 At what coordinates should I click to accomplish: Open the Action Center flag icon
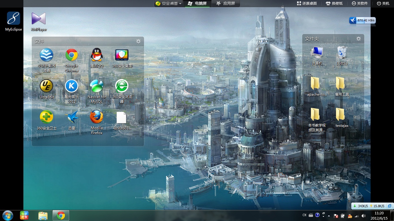point(336,216)
